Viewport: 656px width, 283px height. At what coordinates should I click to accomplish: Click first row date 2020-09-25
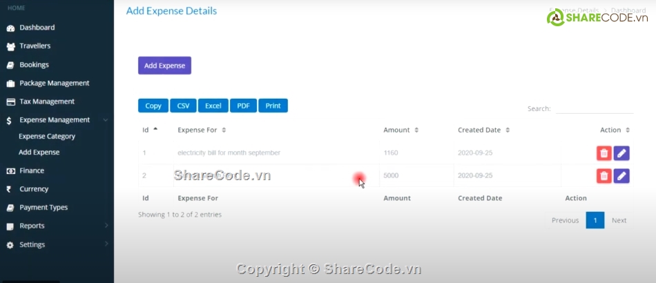coord(475,153)
